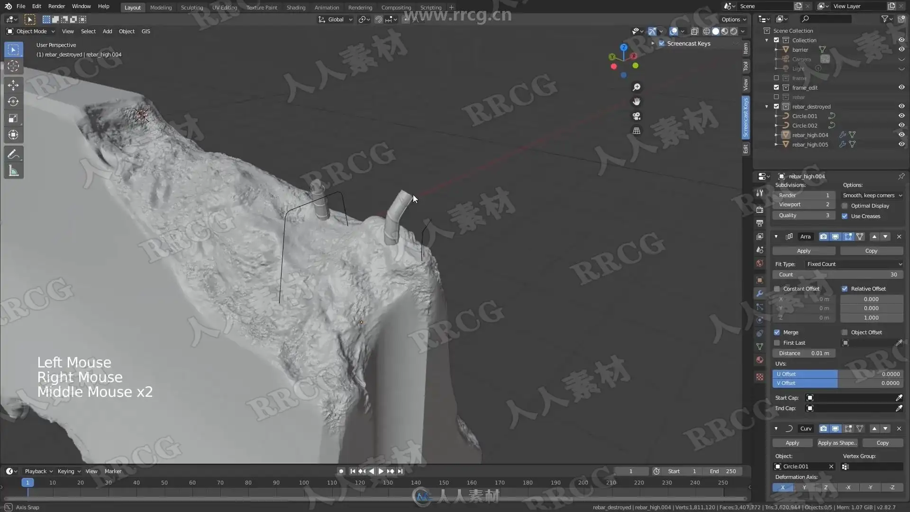Enable the Optimal Display checkbox
Image resolution: width=910 pixels, height=512 pixels.
pyautogui.click(x=845, y=206)
